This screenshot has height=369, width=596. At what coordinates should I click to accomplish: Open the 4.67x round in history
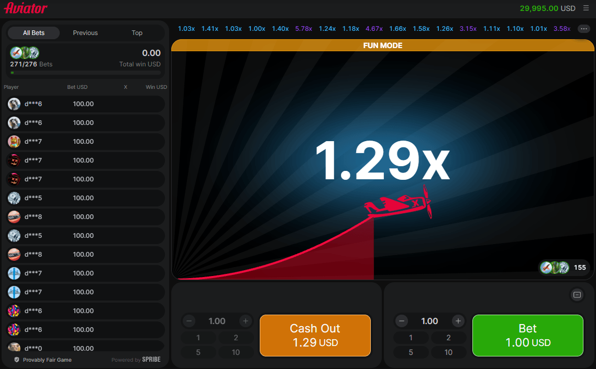[374, 29]
